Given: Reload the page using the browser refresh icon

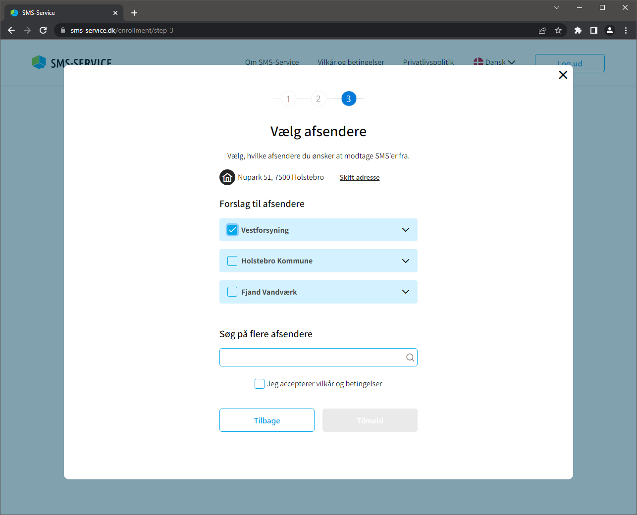Looking at the screenshot, I should point(43,30).
